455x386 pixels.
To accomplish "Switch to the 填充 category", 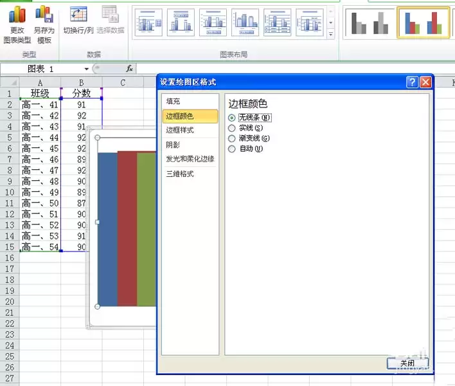I will click(x=174, y=102).
